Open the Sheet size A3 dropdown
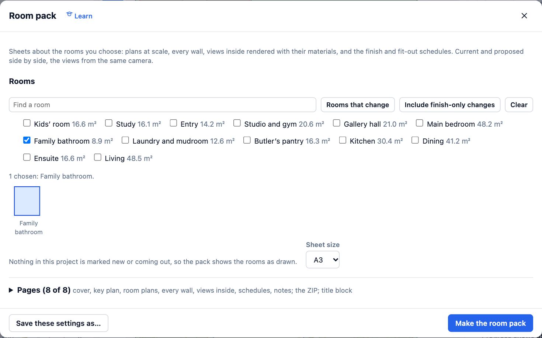This screenshot has height=338, width=542. point(323,260)
